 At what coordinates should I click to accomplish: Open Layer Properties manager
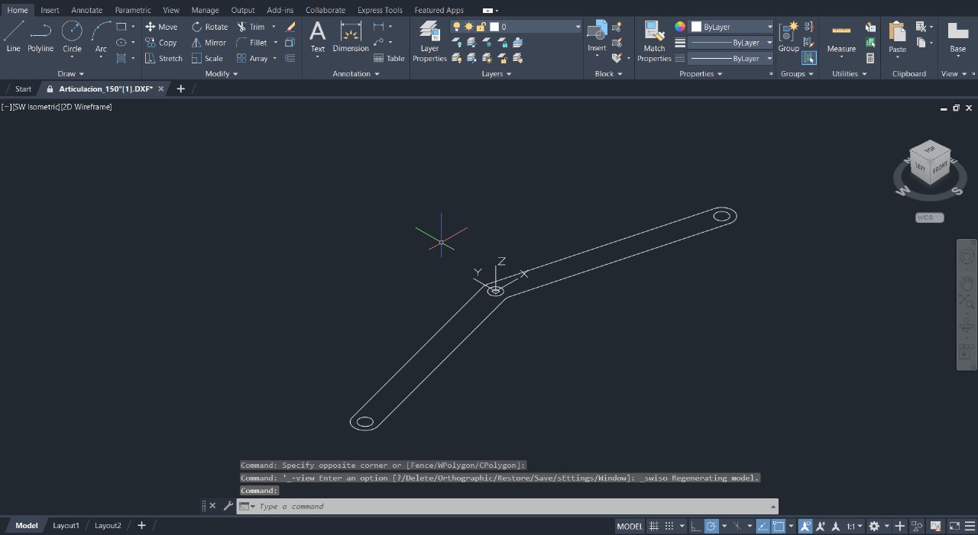coord(429,41)
